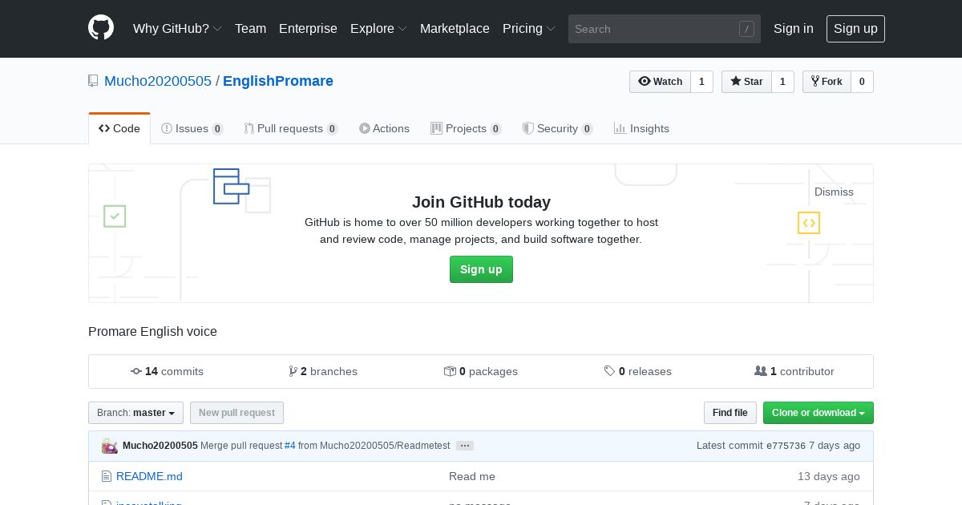Screen dimensions: 962x505
Task: Open the Mucho20200505 owner profile link
Action: [x=158, y=81]
